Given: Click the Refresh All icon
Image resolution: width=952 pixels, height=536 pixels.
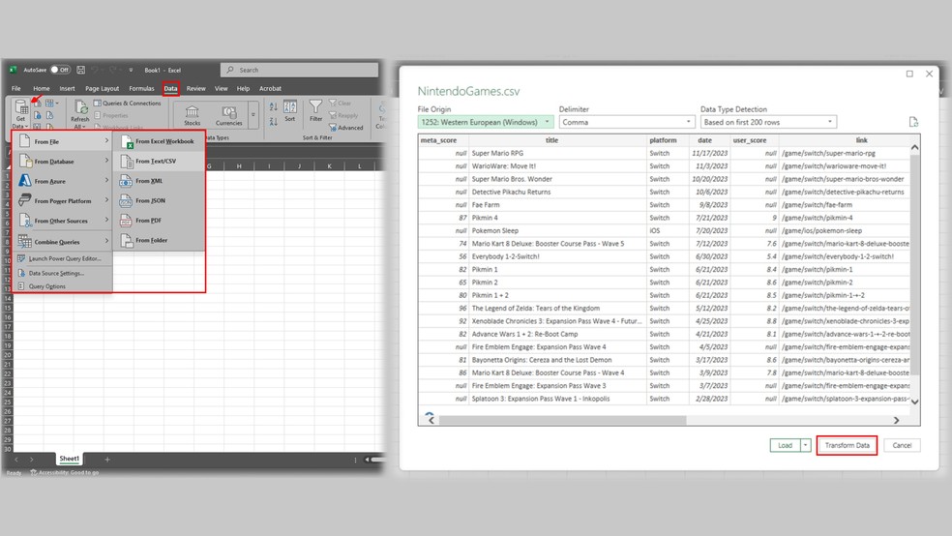Looking at the screenshot, I should (x=80, y=108).
